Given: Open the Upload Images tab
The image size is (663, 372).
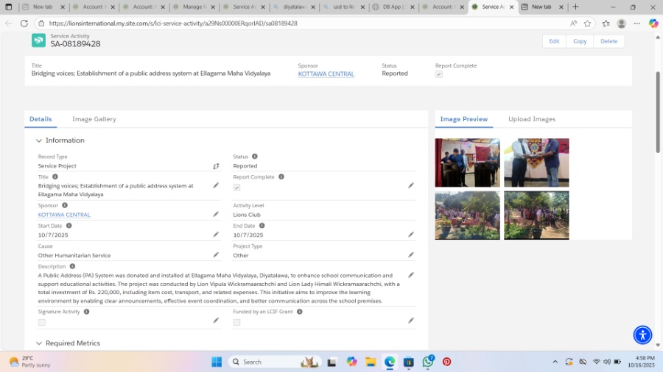Looking at the screenshot, I should (531, 119).
